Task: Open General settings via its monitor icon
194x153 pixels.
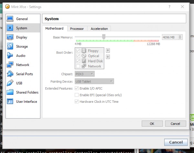Action: point(10,19)
